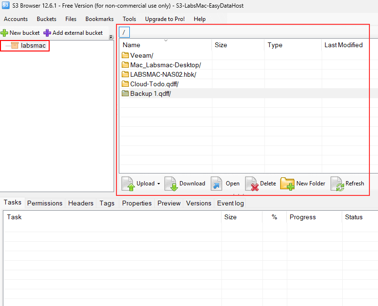This screenshot has width=378, height=306.
Task: Select the labsmac bucket
Action: tap(33, 46)
